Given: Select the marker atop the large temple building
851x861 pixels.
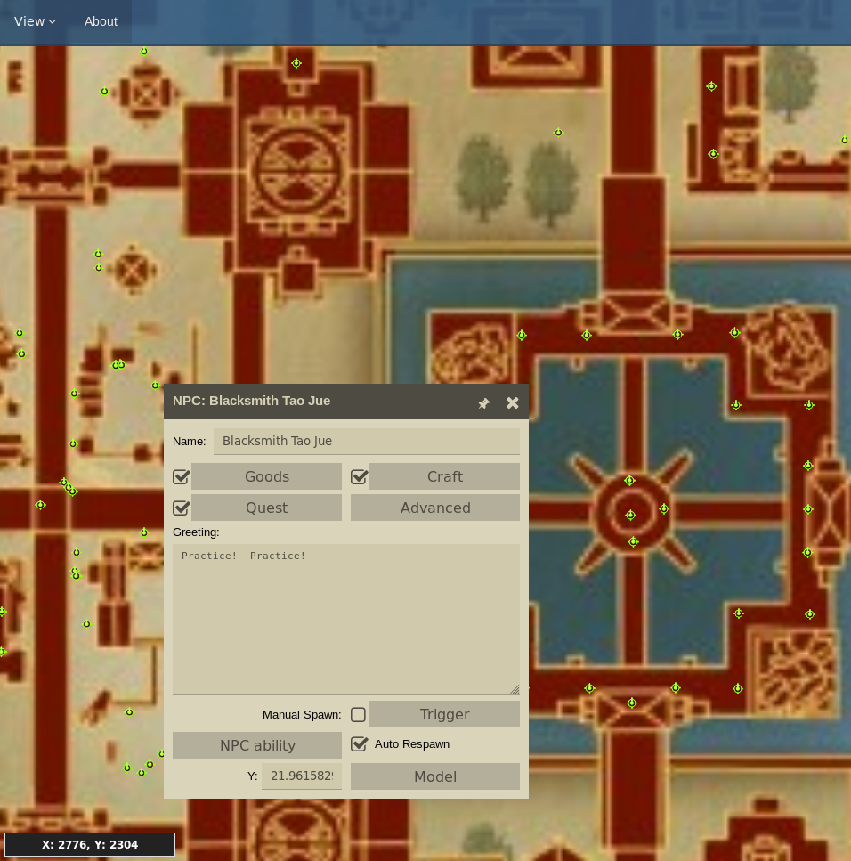Looking at the screenshot, I should tap(296, 63).
